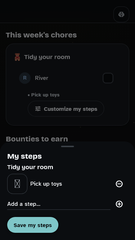The width and height of the screenshot is (135, 240).
Task: Select the River name label
Action: point(41,78)
